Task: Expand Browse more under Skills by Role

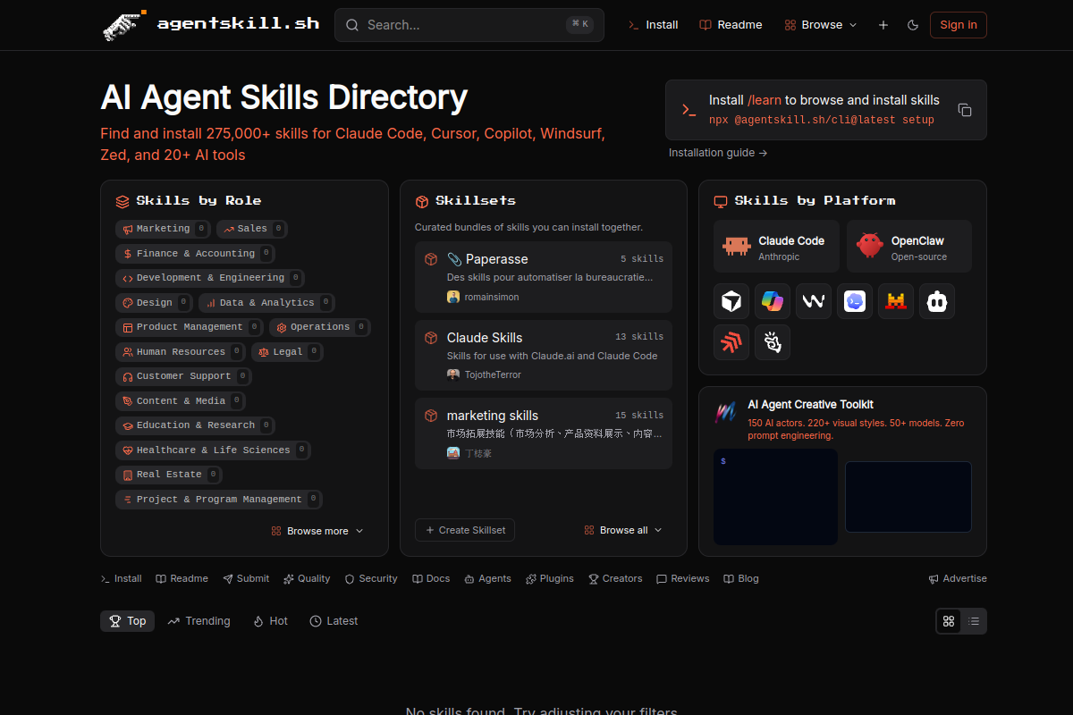Action: [x=317, y=531]
